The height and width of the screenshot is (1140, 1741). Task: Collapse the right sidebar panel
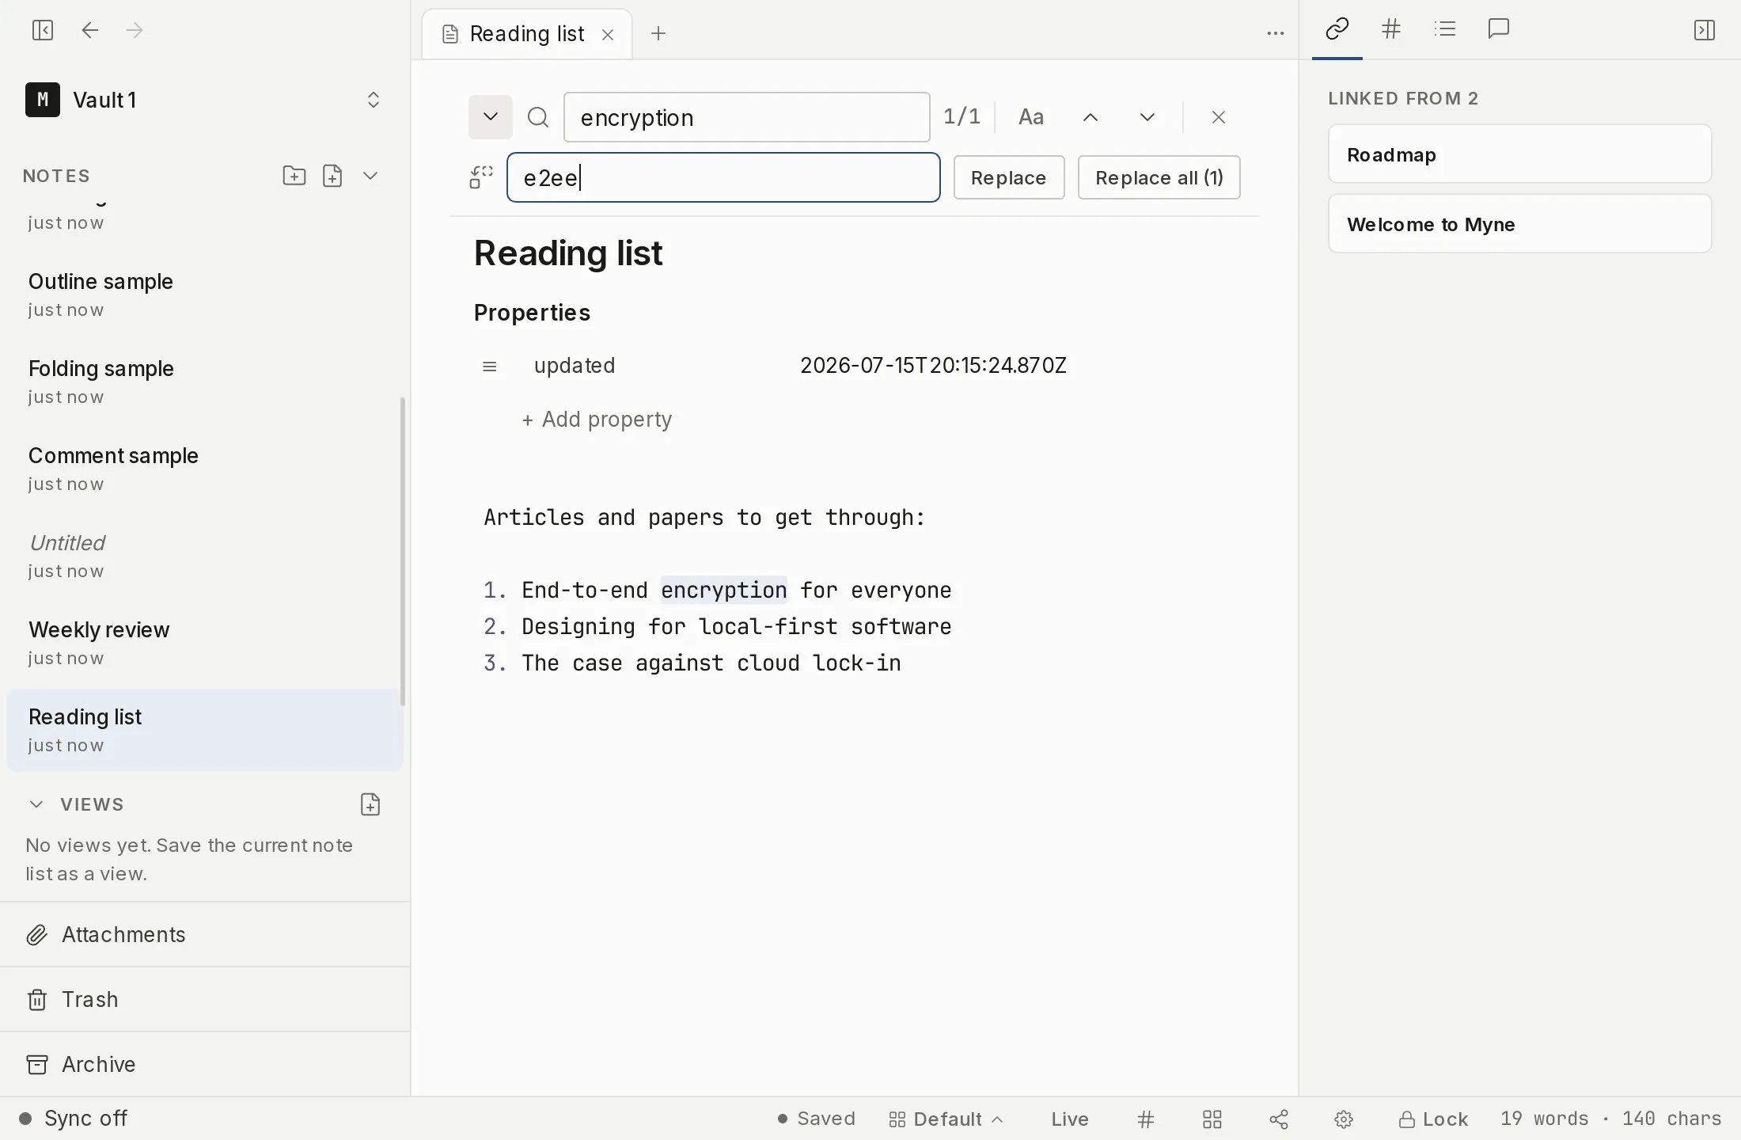pyautogui.click(x=1705, y=30)
